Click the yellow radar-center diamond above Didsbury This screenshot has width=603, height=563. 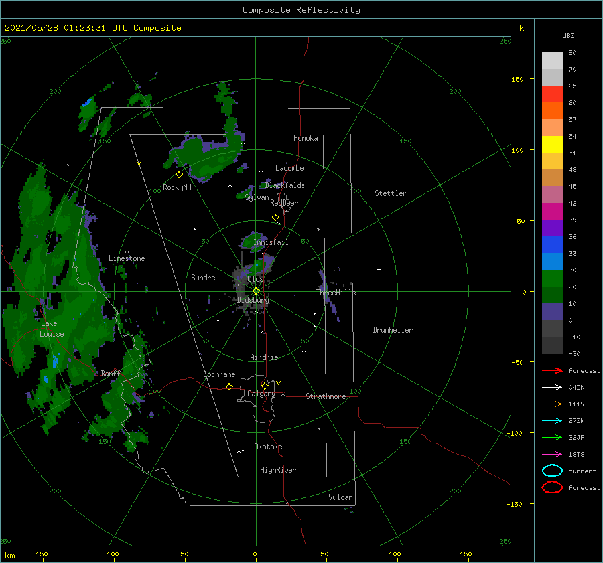[256, 291]
